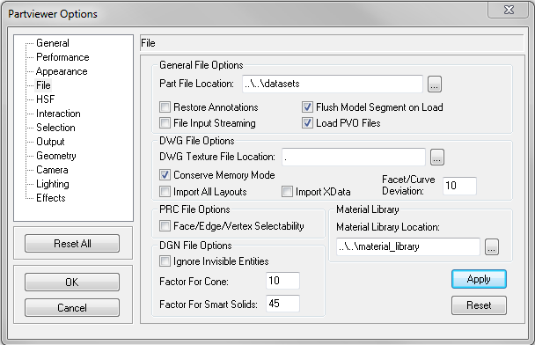
Task: Click the Reset All button
Action: [x=72, y=244]
